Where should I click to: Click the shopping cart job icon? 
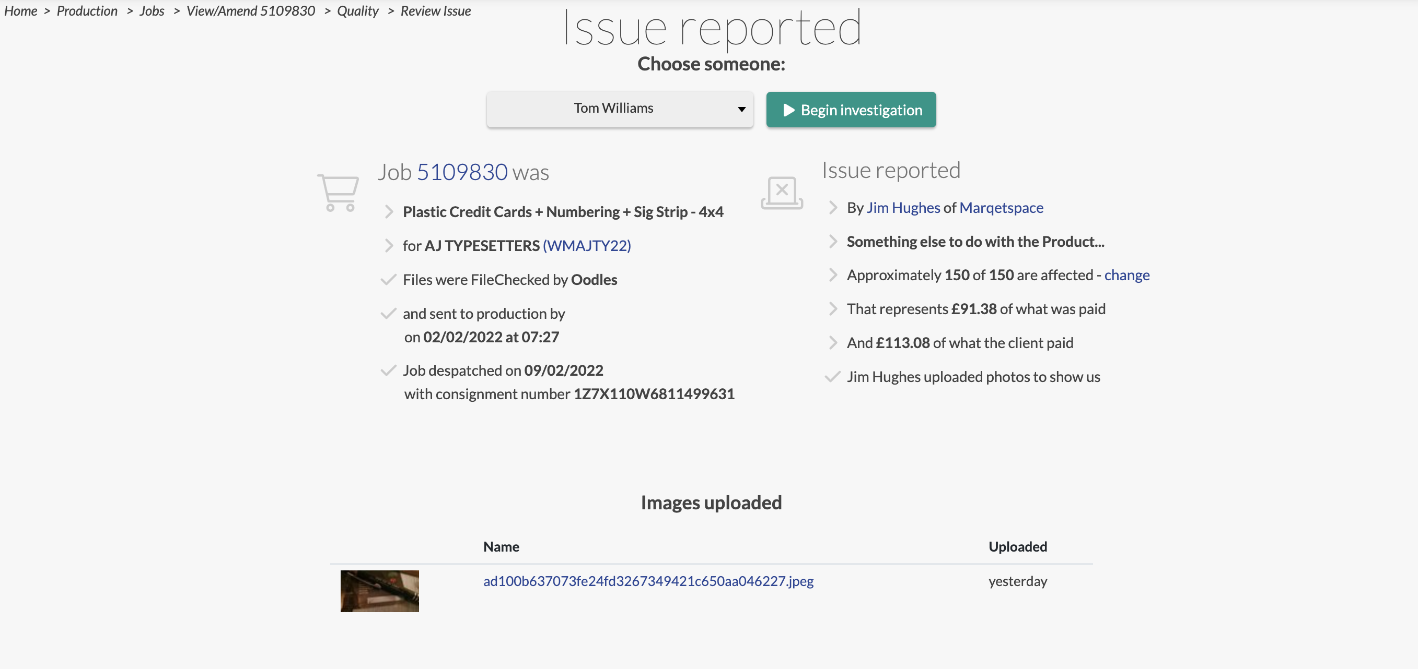point(339,193)
